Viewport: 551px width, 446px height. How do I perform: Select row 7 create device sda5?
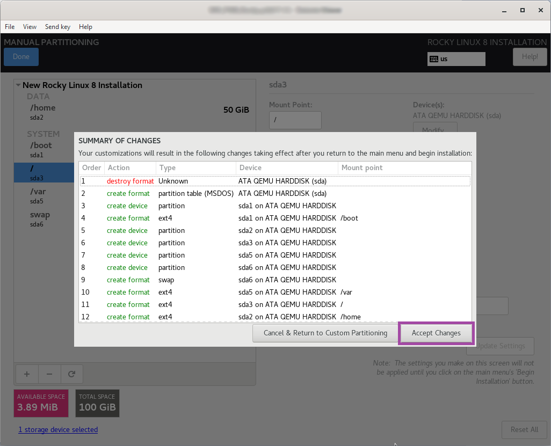275,255
